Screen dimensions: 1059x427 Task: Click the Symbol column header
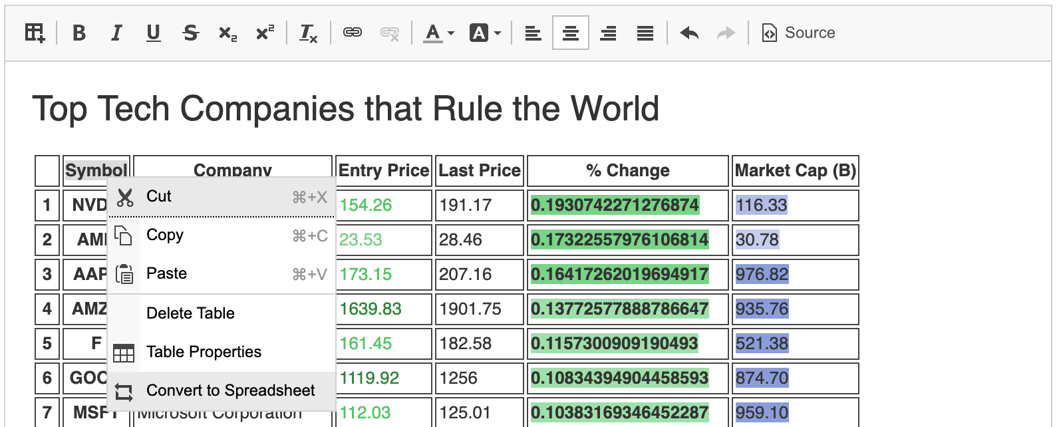point(96,171)
